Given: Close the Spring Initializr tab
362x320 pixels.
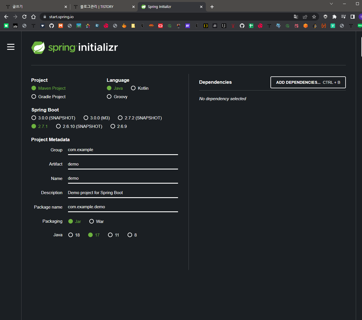Looking at the screenshot, I should 201,7.
